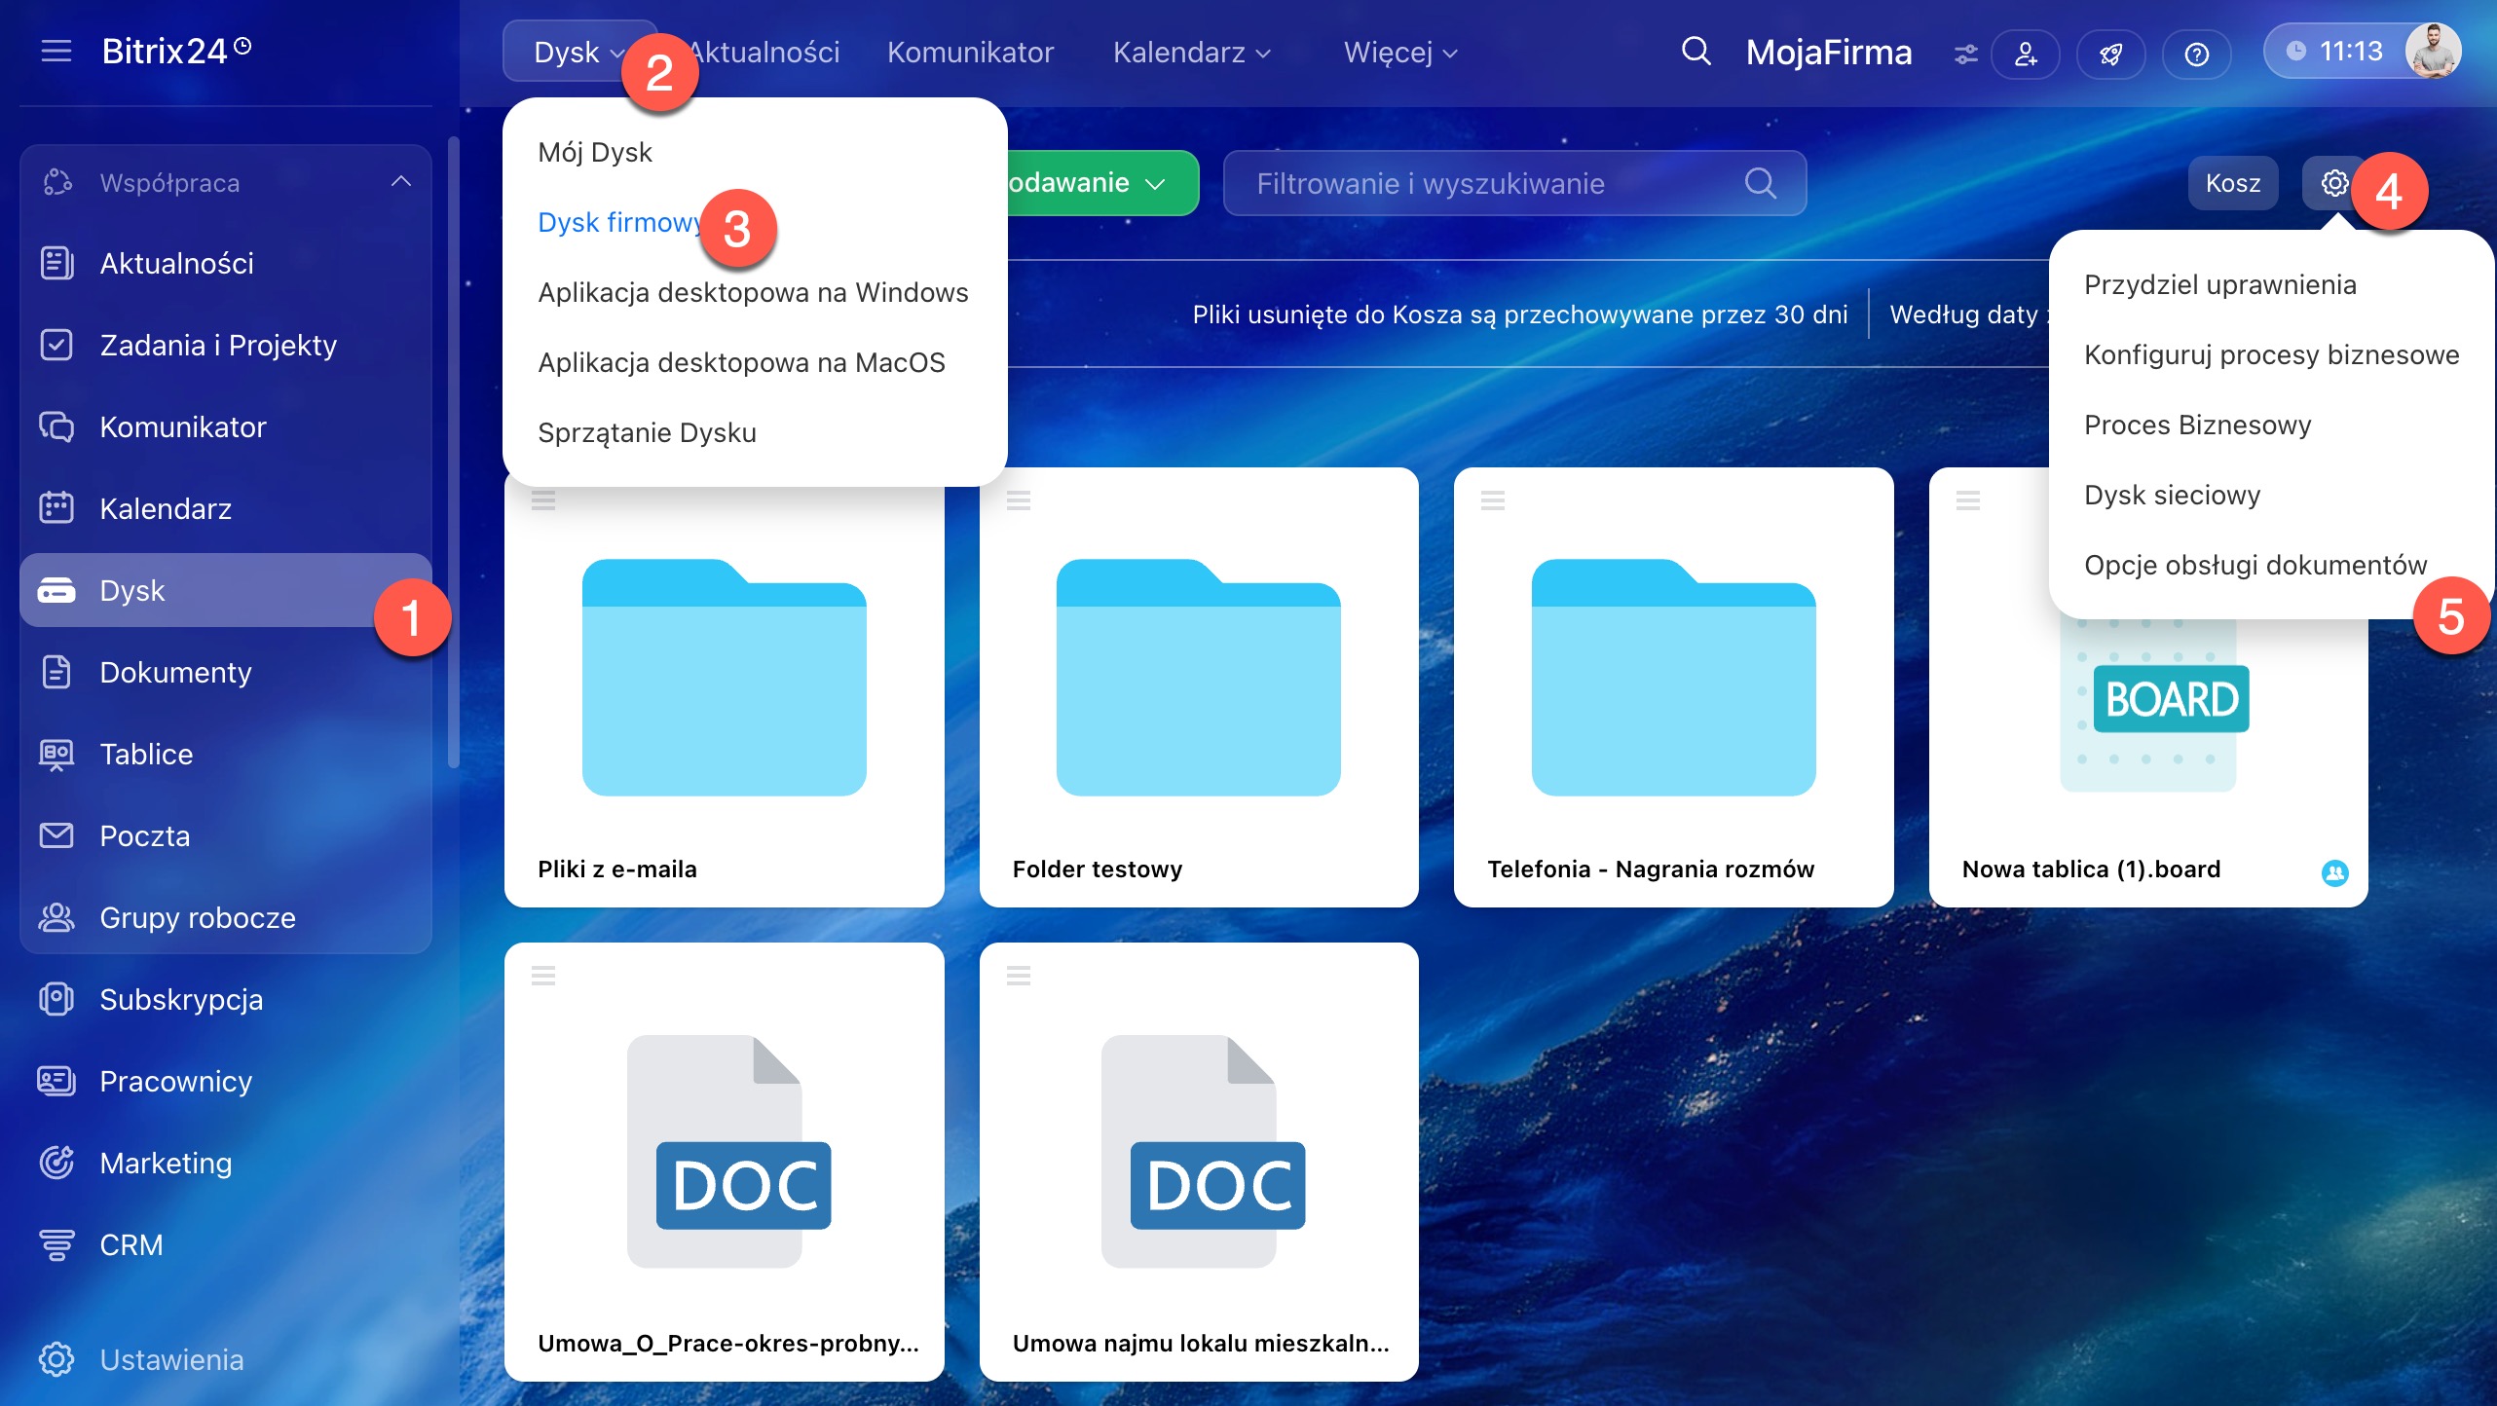Click the Marketing sidebar icon
Image resolution: width=2497 pixels, height=1406 pixels.
(56, 1163)
